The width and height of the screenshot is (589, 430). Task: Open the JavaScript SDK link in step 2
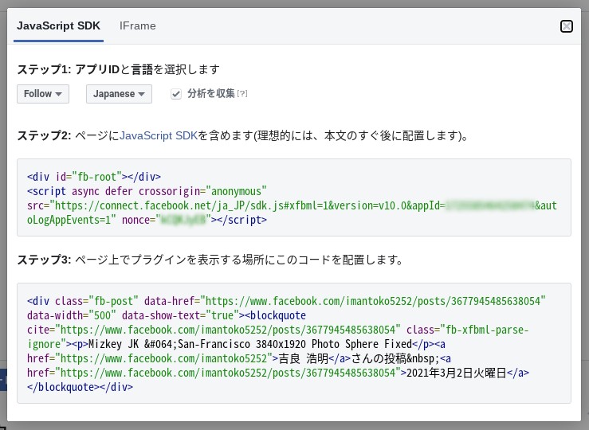pos(159,135)
